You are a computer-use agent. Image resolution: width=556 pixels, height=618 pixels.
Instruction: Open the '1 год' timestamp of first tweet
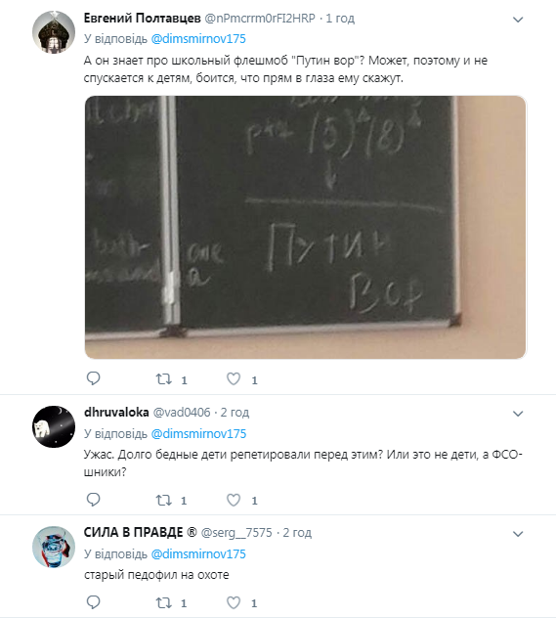point(340,19)
